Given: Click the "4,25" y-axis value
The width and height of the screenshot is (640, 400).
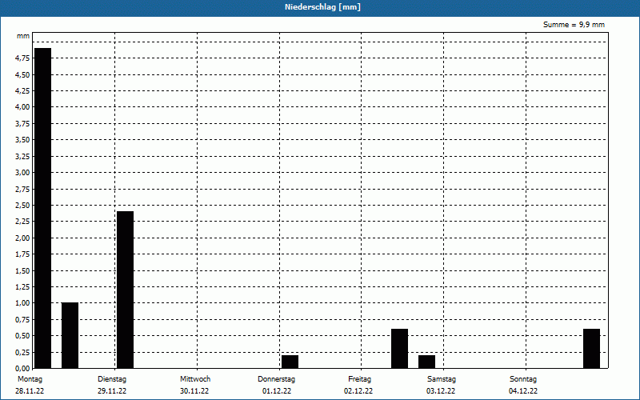Looking at the screenshot, I should 22,91.
